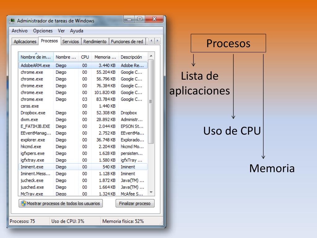Select chrome.exe using 76.384 KB
The height and width of the screenshot is (238, 317).
pyautogui.click(x=83, y=86)
